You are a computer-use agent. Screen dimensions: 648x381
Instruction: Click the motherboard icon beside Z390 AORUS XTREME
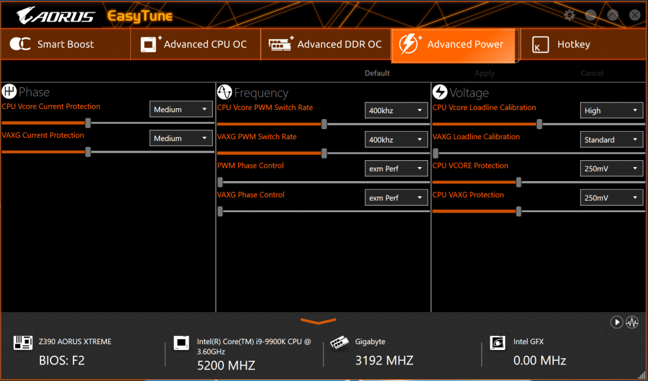click(x=23, y=342)
